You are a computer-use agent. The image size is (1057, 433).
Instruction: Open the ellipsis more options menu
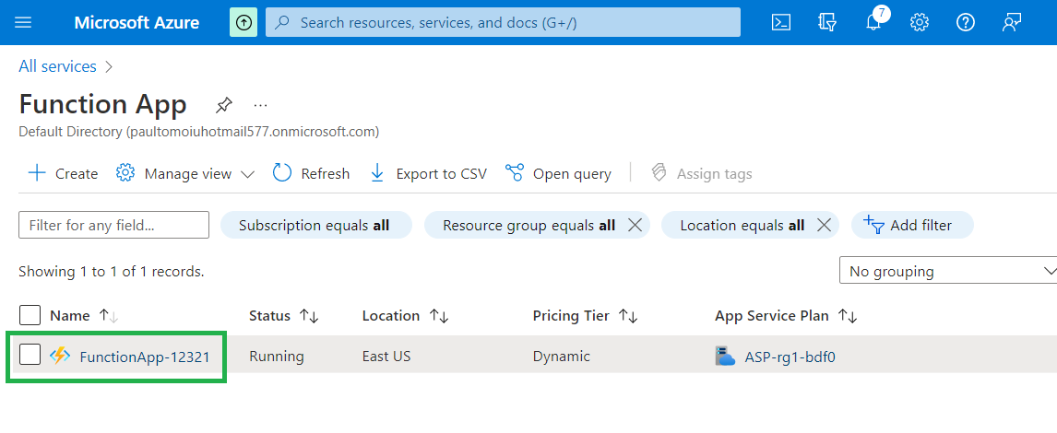click(x=261, y=106)
